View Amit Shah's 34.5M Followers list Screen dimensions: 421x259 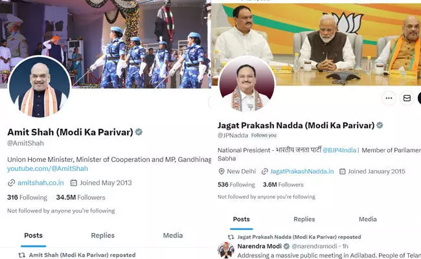click(x=80, y=197)
